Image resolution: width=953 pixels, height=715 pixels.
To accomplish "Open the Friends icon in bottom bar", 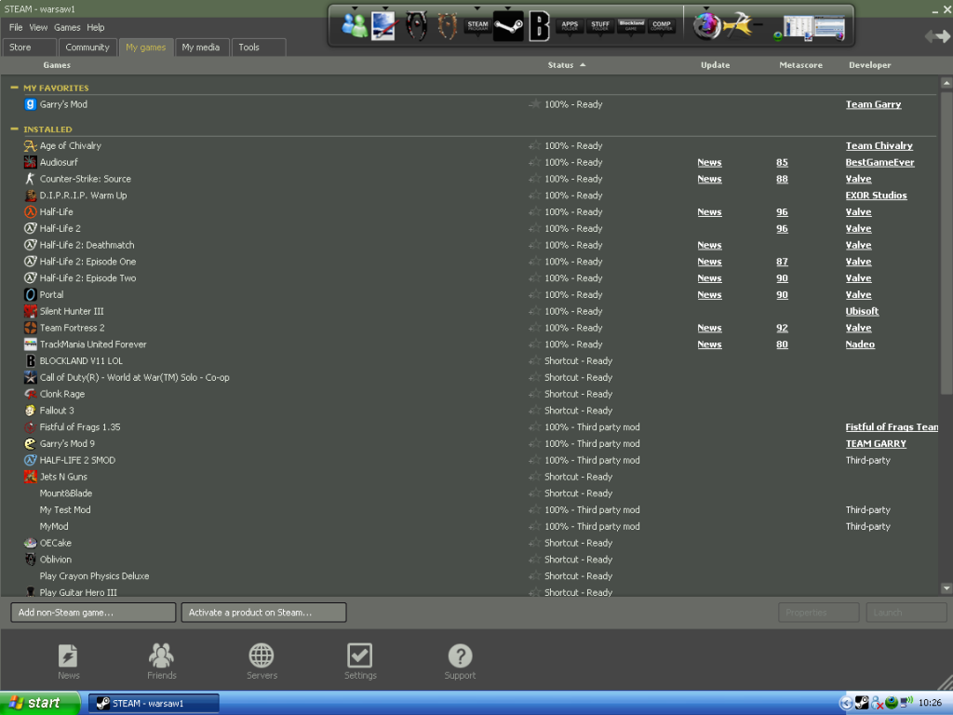I will coord(161,655).
